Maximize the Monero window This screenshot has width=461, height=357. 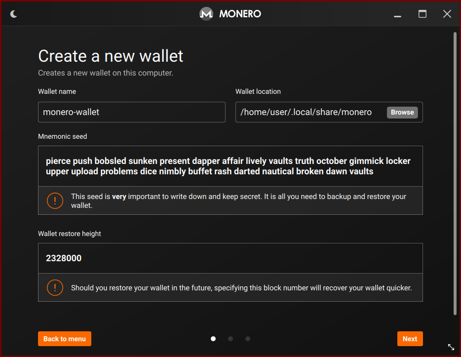click(422, 14)
